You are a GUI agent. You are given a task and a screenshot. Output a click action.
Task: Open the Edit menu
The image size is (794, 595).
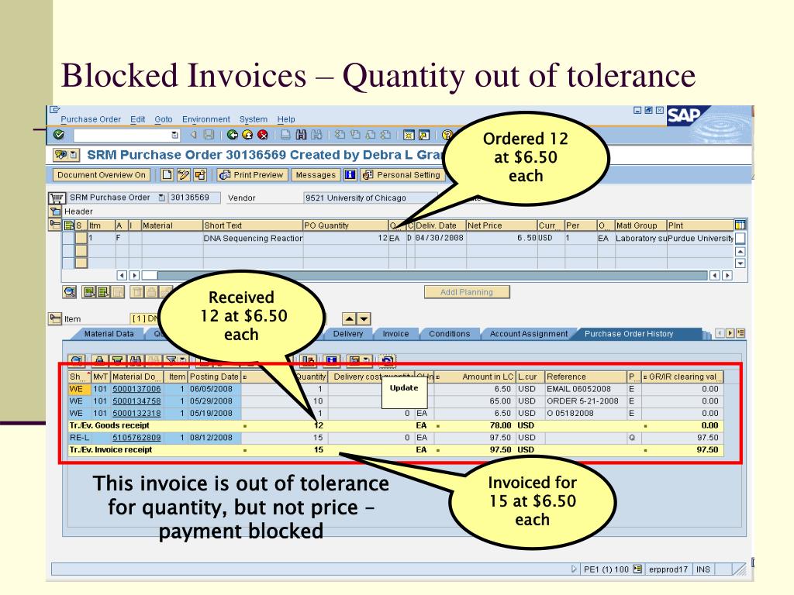(x=137, y=119)
